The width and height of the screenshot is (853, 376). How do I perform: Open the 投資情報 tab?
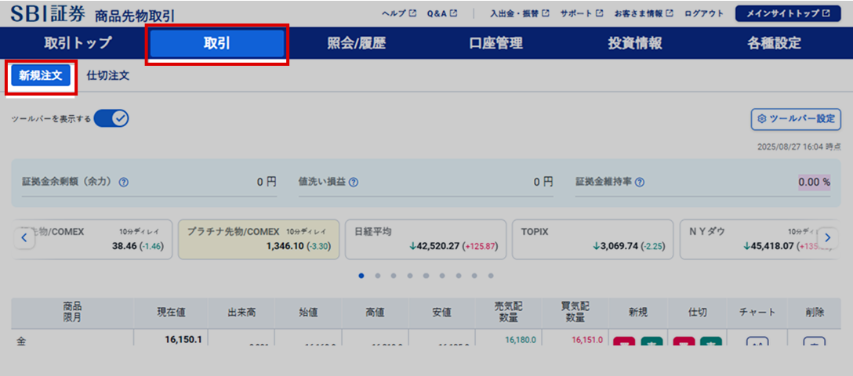(635, 43)
